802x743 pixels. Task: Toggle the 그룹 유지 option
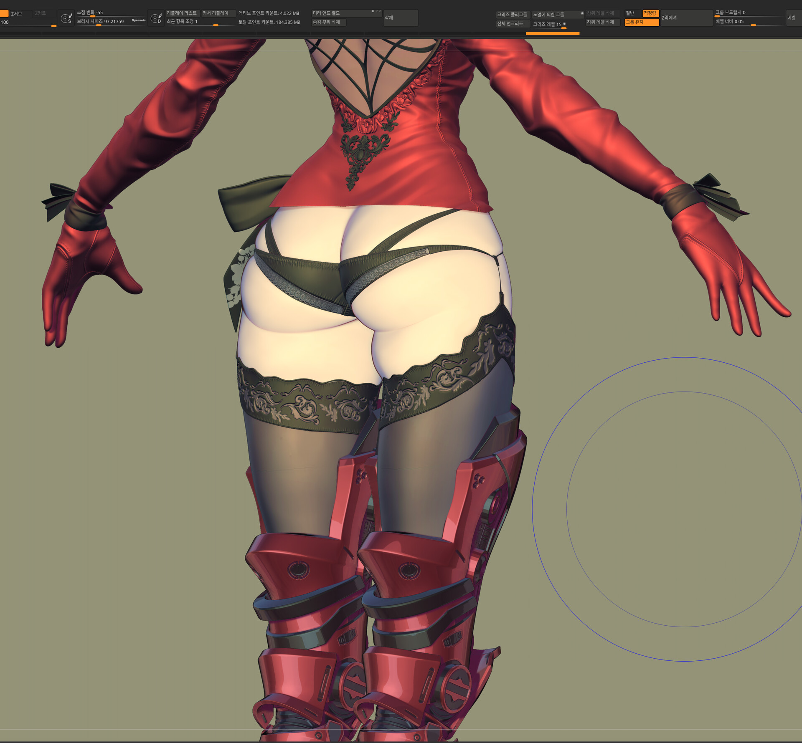pyautogui.click(x=641, y=22)
